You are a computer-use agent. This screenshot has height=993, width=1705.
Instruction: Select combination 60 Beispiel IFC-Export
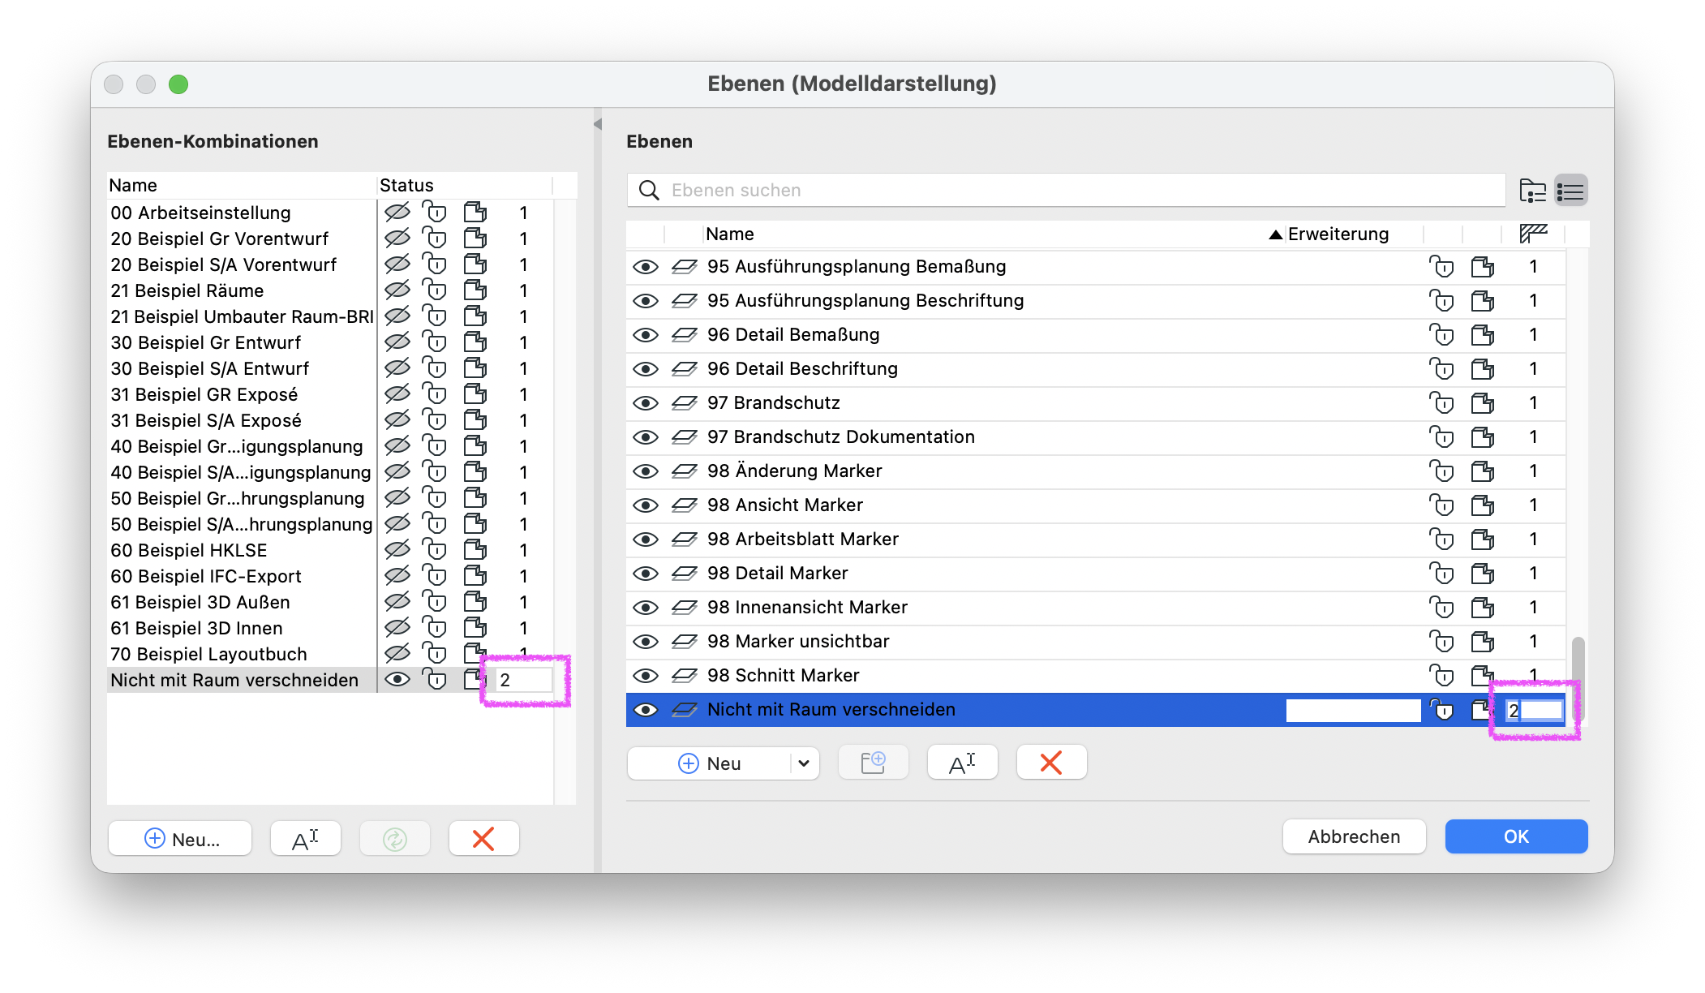[x=242, y=576]
